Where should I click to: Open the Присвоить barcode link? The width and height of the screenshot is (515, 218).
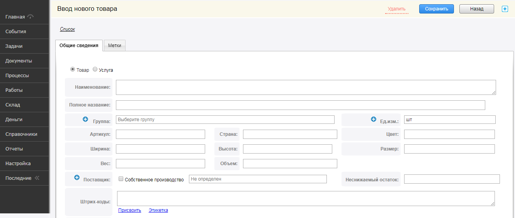point(129,210)
